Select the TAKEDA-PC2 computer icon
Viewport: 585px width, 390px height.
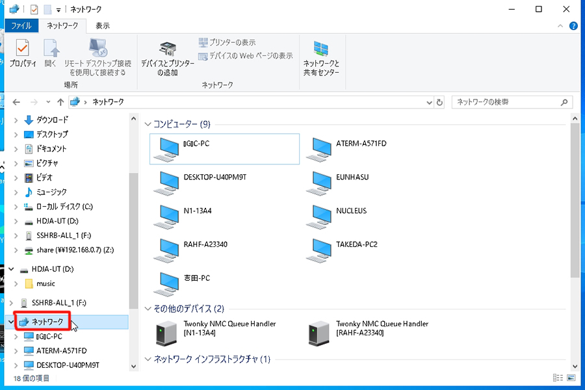pyautogui.click(x=322, y=250)
